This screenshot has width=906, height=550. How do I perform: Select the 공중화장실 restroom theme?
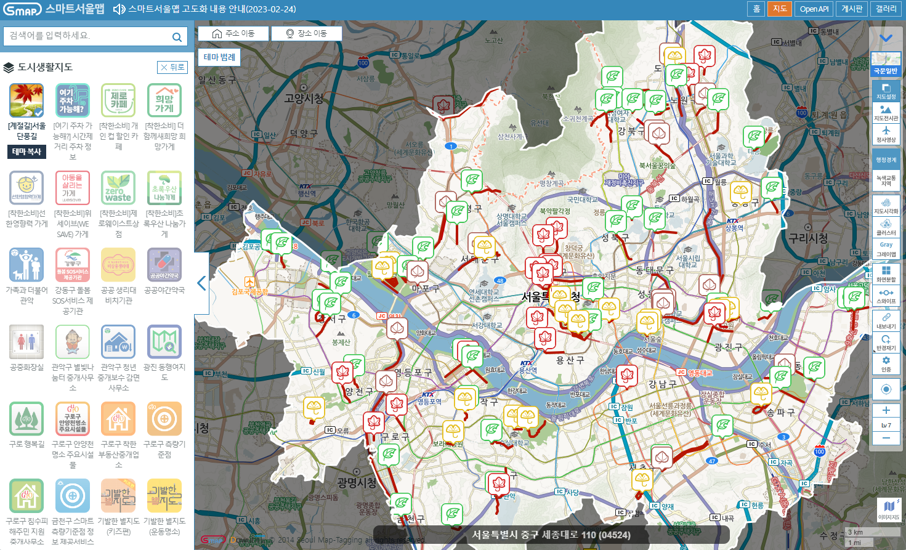[26, 342]
